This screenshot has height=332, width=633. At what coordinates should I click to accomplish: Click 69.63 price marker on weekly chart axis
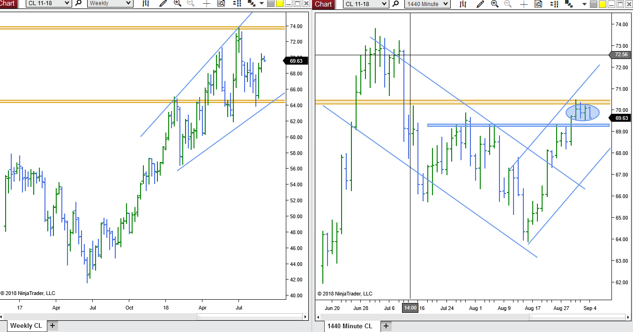click(295, 60)
